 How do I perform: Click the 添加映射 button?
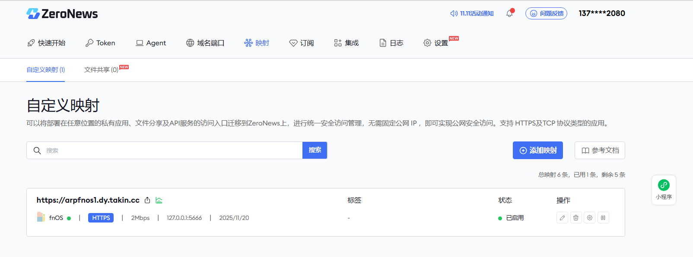(537, 150)
